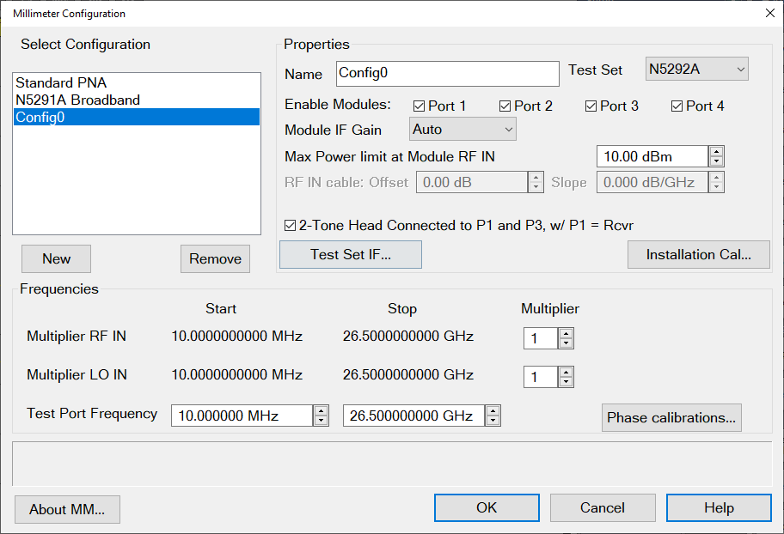
Task: Choose N5291A Broadband in list
Action: point(77,100)
